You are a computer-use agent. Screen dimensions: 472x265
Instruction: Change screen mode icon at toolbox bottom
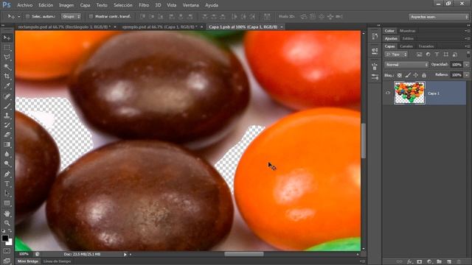coord(7,261)
